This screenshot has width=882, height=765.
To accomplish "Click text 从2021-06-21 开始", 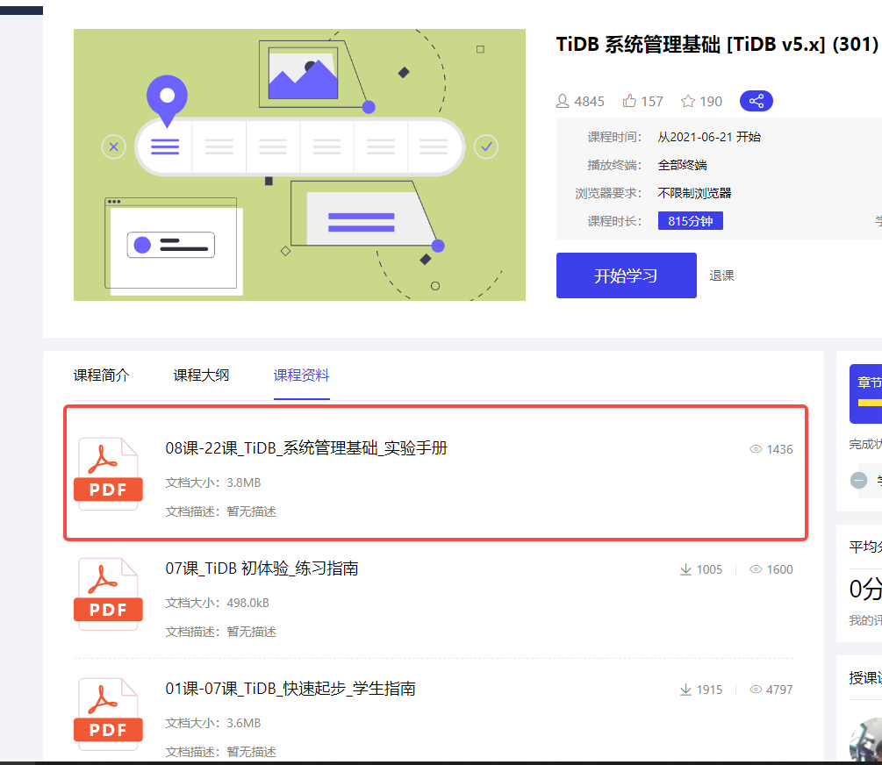I will pos(709,137).
